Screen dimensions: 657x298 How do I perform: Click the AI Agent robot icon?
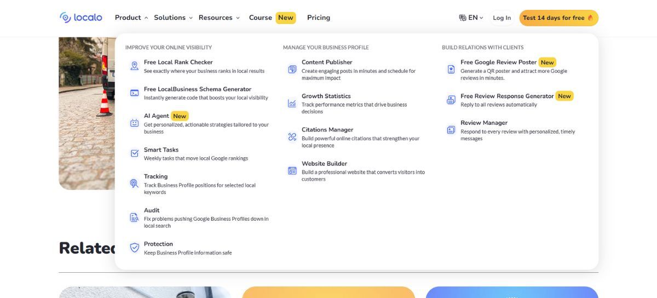[134, 123]
